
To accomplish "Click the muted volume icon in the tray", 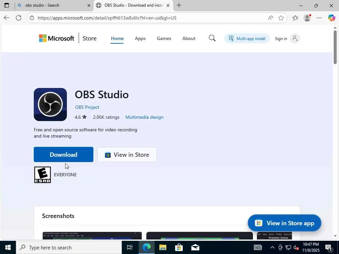I will [296, 247].
